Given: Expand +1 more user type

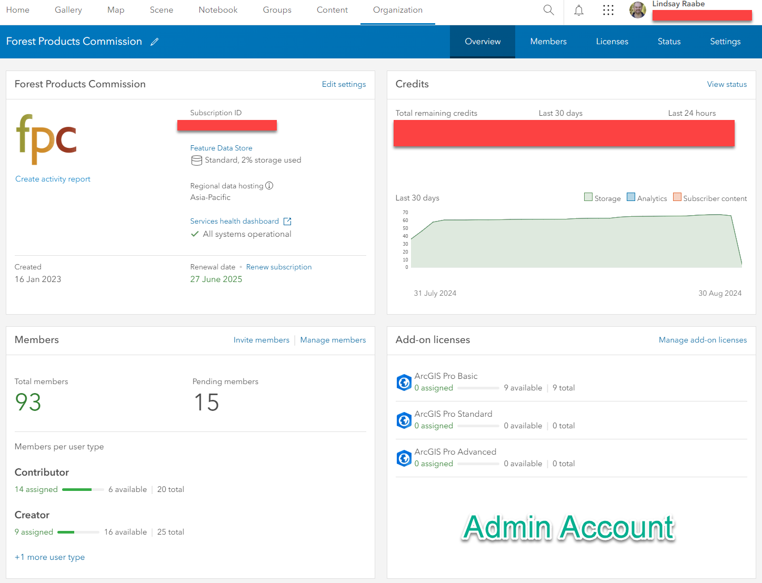Looking at the screenshot, I should click(50, 557).
